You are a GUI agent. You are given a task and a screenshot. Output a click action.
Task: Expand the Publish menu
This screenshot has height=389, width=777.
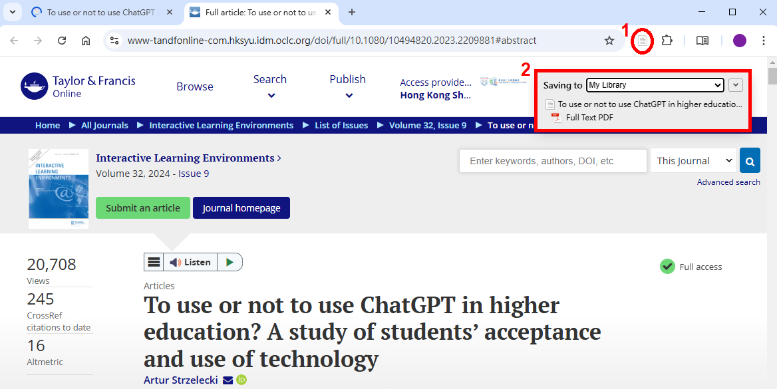click(x=348, y=86)
